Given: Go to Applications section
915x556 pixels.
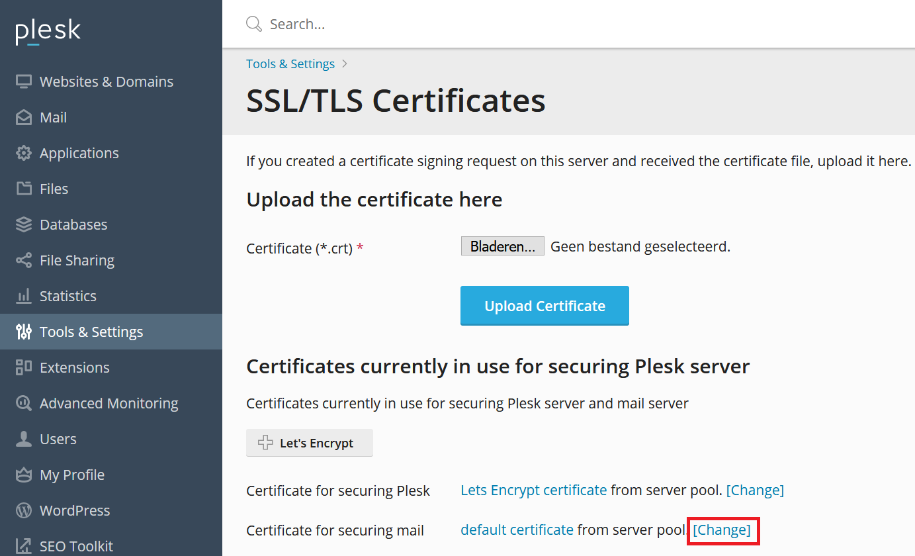Looking at the screenshot, I should pos(111,154).
